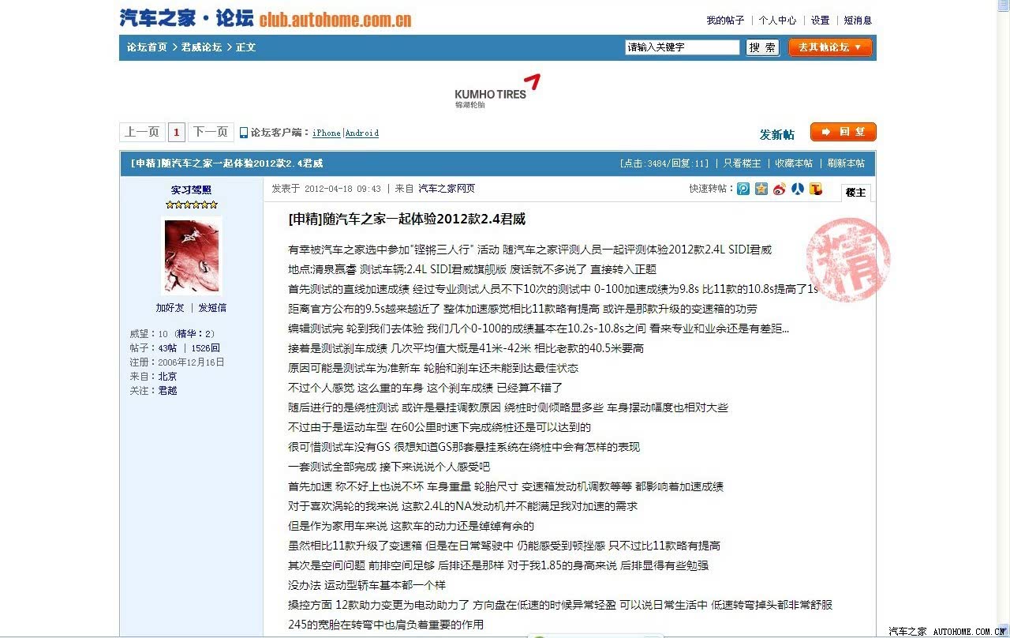Click 发短信 to message user
This screenshot has width=1010, height=638.
(212, 308)
